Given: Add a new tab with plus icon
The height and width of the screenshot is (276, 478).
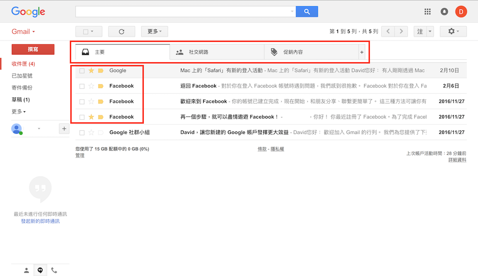Looking at the screenshot, I should point(361,52).
